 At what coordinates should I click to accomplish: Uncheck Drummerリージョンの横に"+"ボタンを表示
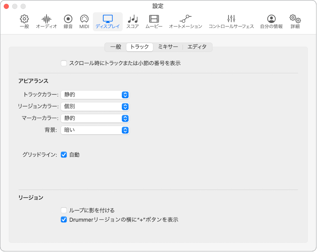click(x=64, y=220)
